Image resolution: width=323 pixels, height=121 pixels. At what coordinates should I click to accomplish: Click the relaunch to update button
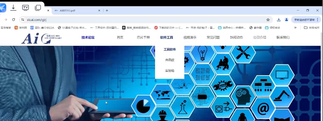point(305,20)
